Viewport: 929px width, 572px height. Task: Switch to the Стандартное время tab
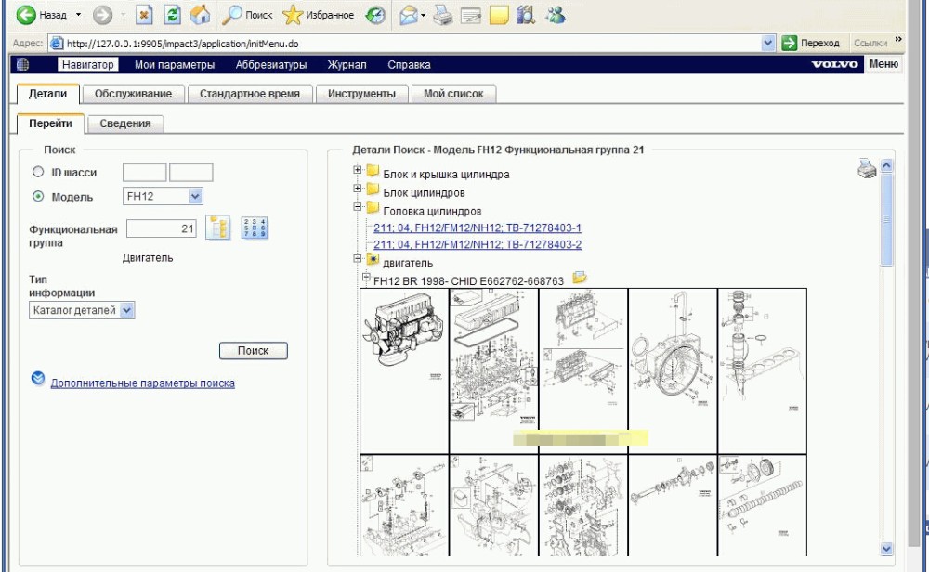[x=249, y=94]
